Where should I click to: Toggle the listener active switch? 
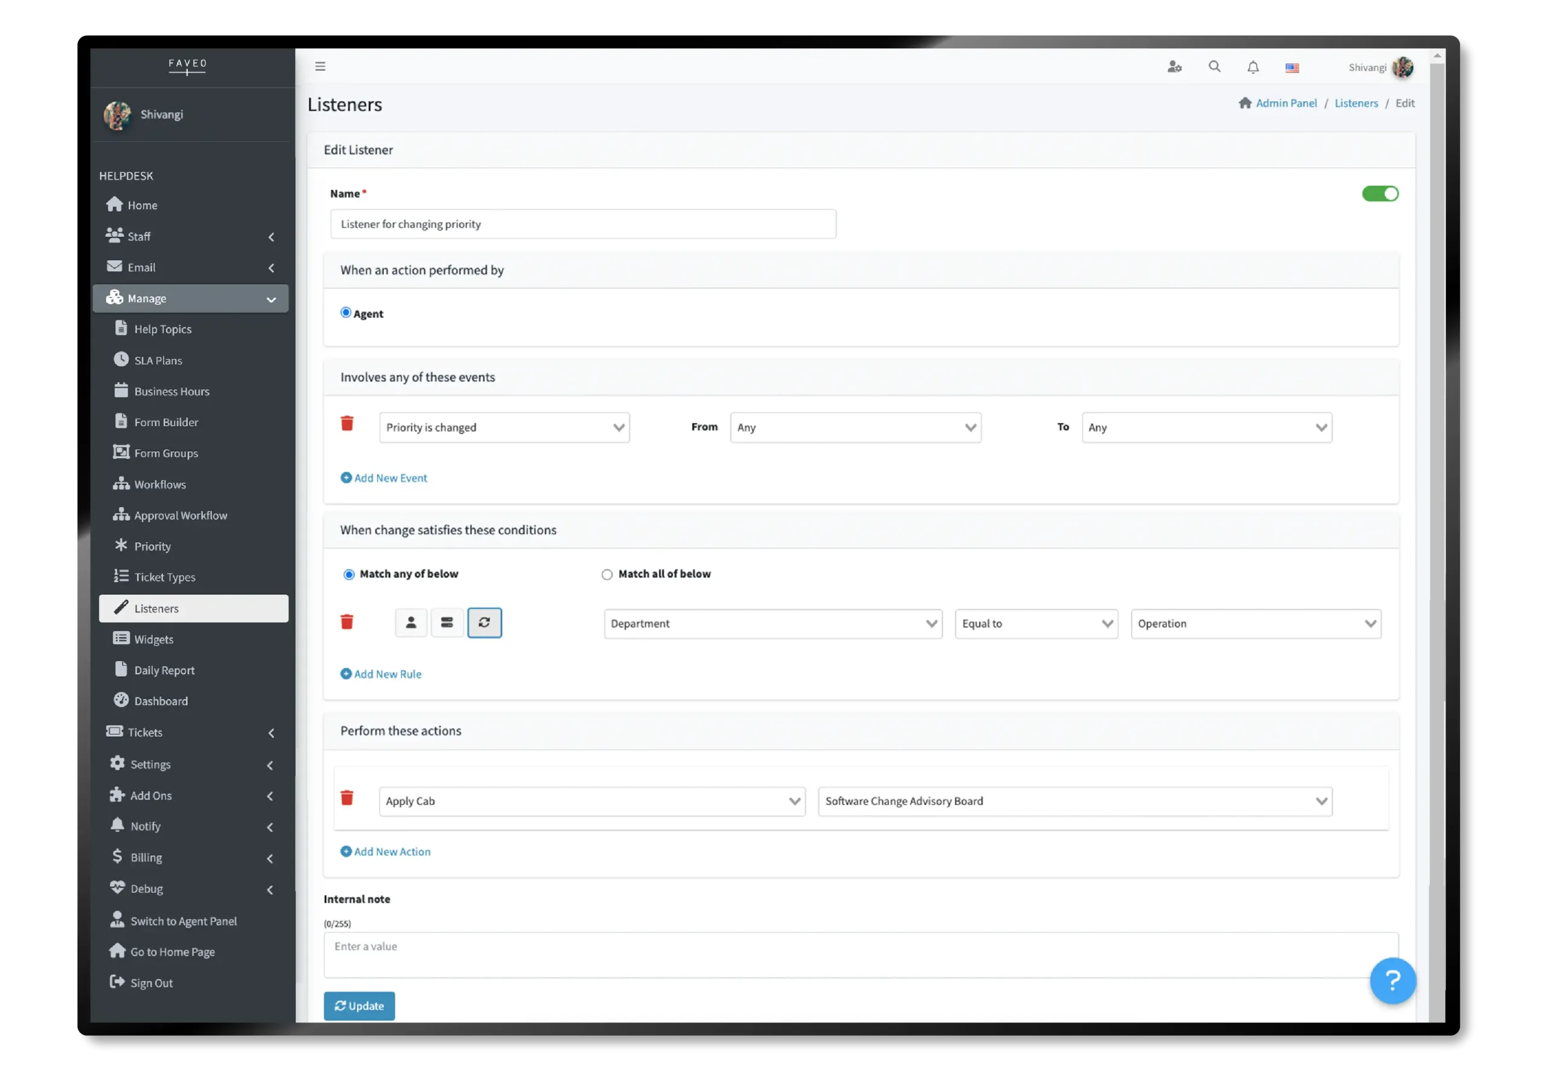point(1380,194)
